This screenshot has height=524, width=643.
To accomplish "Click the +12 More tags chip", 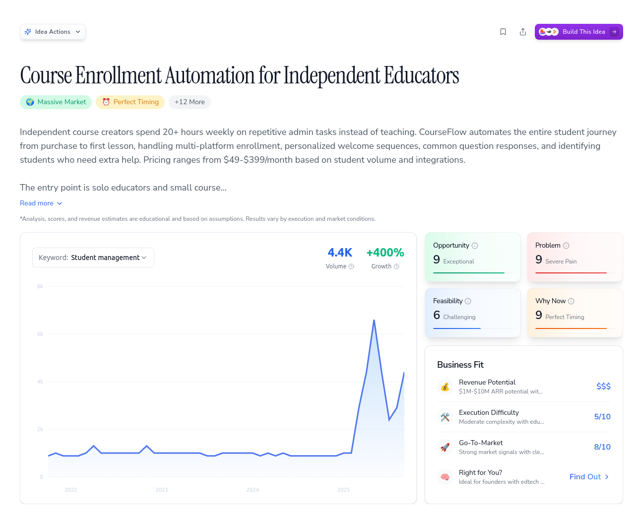I will tap(190, 102).
